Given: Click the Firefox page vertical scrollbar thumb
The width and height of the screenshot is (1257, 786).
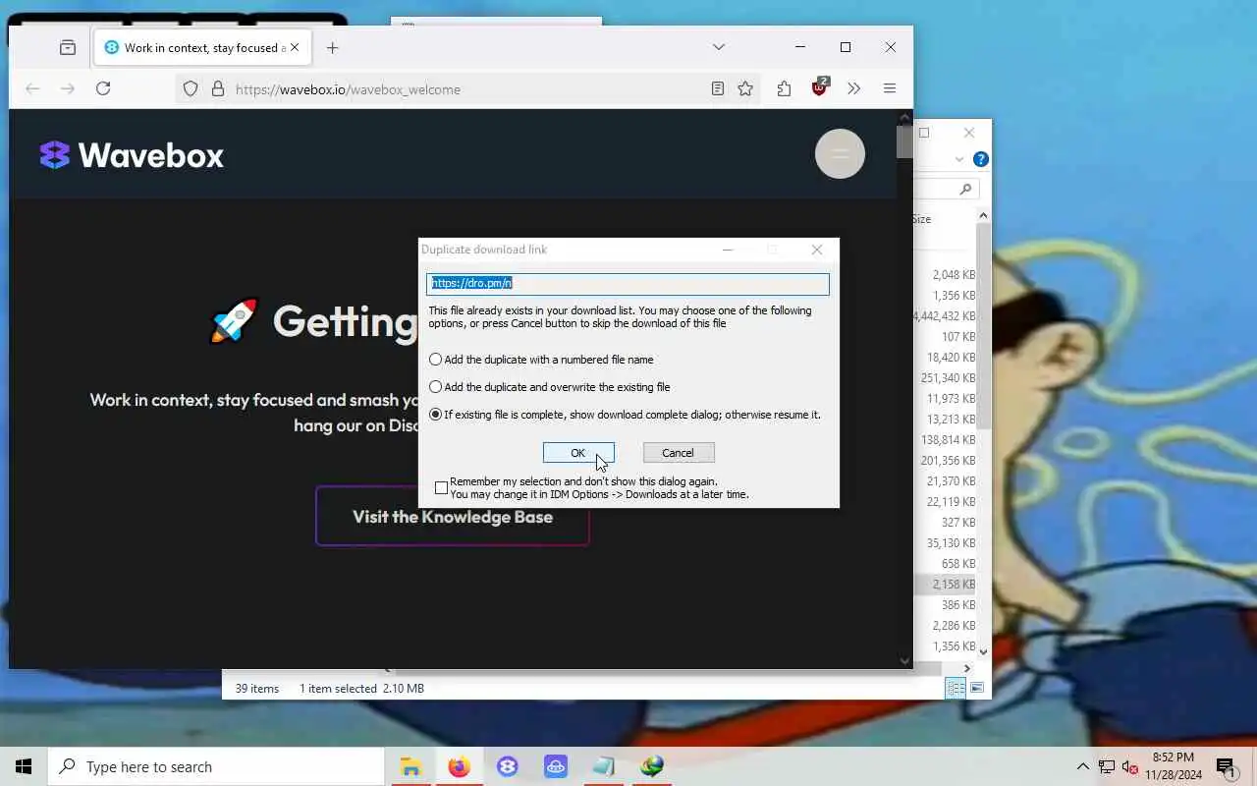Looking at the screenshot, I should (x=904, y=142).
